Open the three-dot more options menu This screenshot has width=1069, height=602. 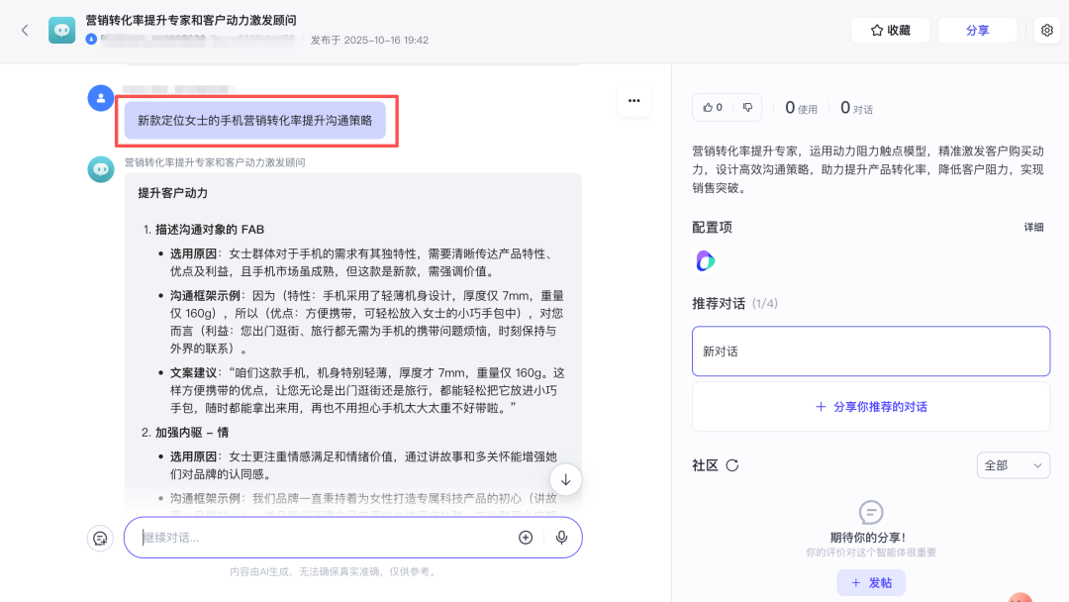point(633,100)
